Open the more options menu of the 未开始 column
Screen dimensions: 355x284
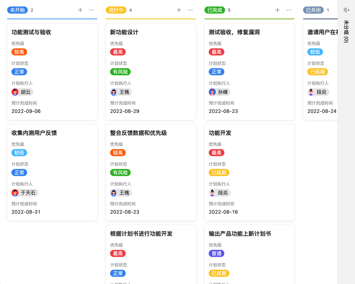[92, 10]
